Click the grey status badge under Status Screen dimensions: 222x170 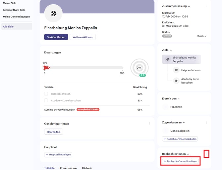[x=167, y=36]
